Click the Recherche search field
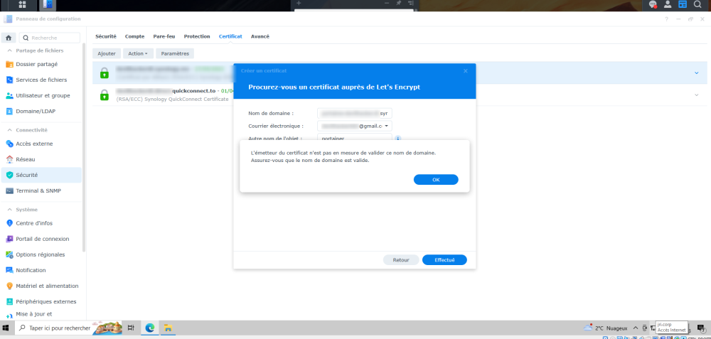Viewport: 711px width, 339px height. click(x=50, y=38)
